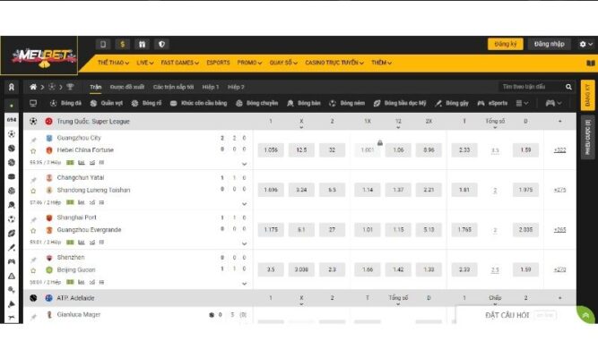Open +265 more markets link
Viewport: 598px width, 358px height.
click(x=559, y=230)
